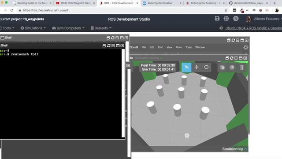Open the File menu in IDE
The image size is (282, 159).
[144, 47]
